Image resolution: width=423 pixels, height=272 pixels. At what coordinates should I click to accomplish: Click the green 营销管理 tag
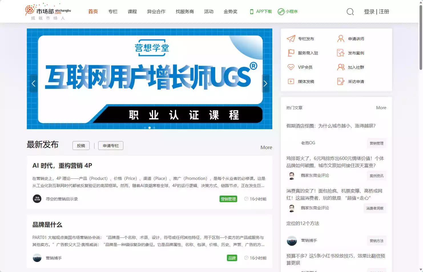point(228,199)
